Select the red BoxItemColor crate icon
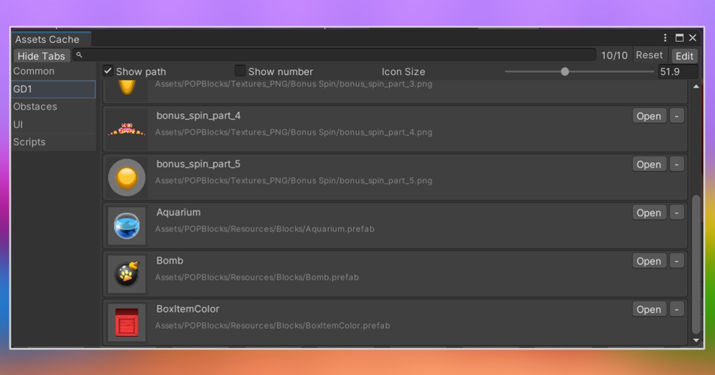The height and width of the screenshot is (375, 715). pos(127,323)
